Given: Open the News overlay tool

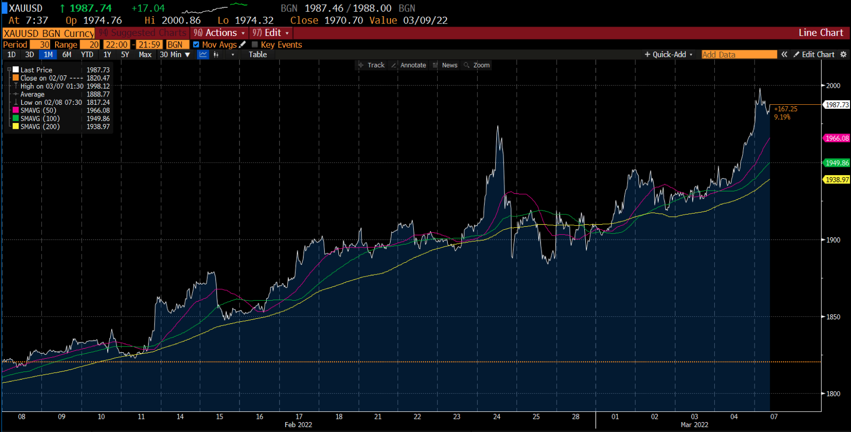Looking at the screenshot, I should 445,65.
